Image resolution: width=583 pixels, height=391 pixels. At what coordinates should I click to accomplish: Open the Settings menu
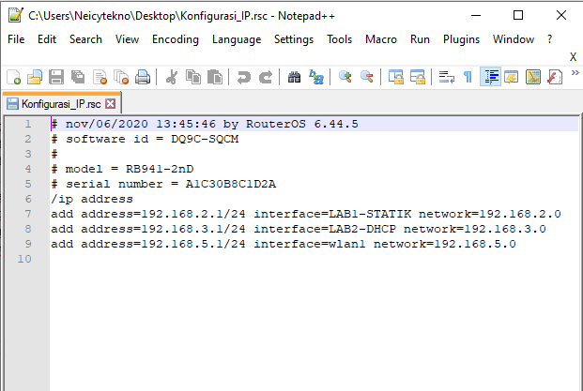[x=294, y=39]
